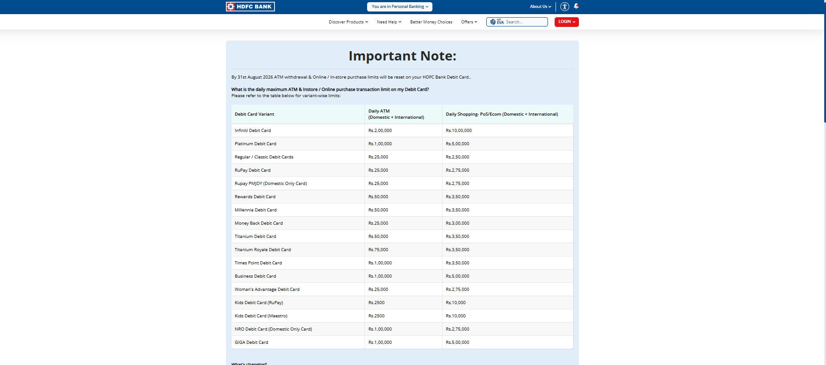Open the notifications bell icon
Screen dimensions: 826x365
click(576, 6)
